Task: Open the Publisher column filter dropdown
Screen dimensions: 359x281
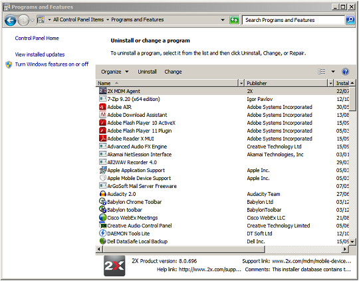Action: click(x=330, y=83)
